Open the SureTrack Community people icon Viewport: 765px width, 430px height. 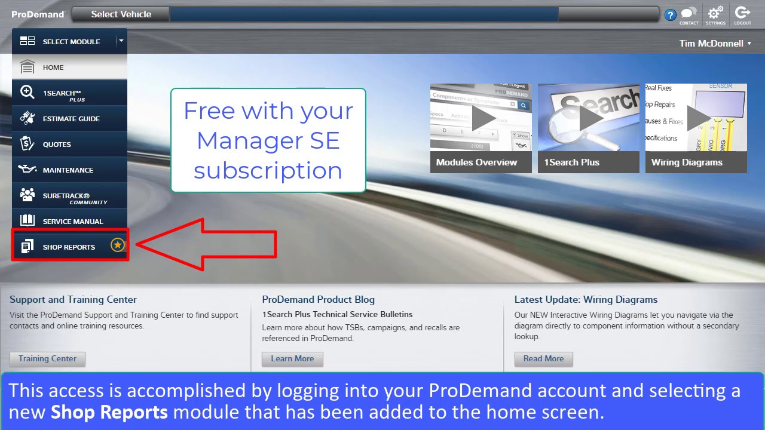coord(27,195)
